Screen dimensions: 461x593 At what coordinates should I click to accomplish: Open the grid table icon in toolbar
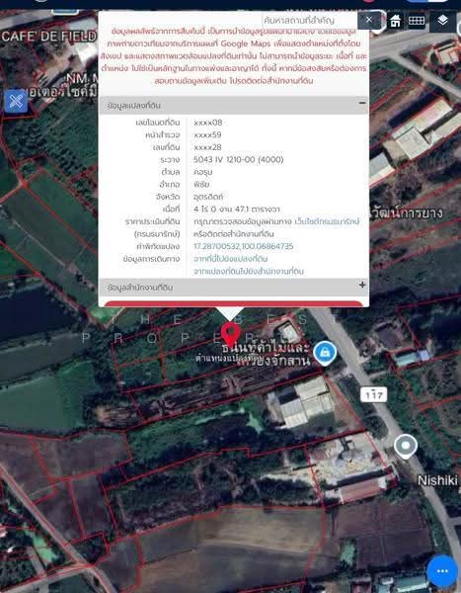(x=417, y=21)
